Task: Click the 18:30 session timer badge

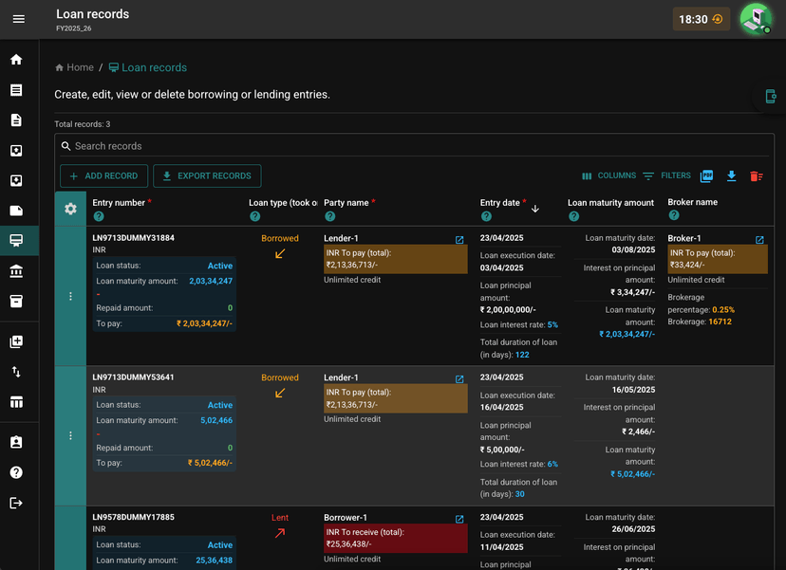Action: click(701, 20)
